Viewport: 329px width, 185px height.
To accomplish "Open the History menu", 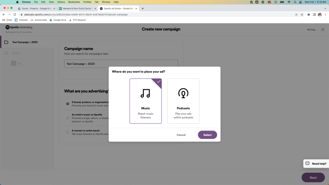I will 61,2.
